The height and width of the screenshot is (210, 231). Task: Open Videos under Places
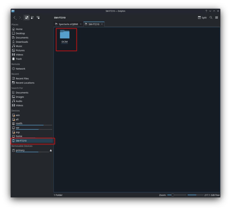[x=32, y=55]
